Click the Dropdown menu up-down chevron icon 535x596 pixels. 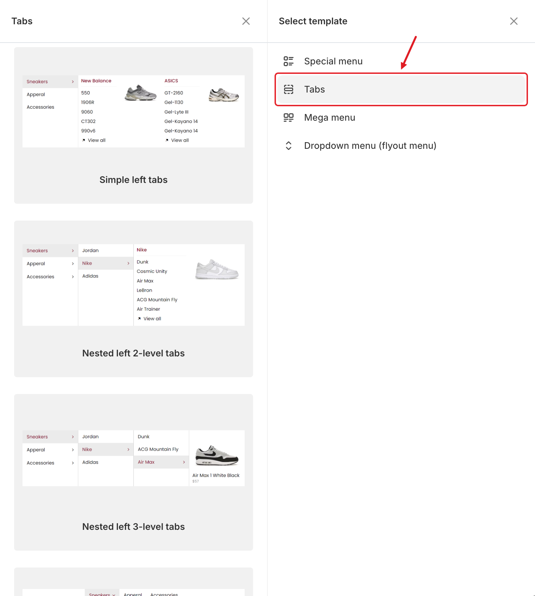[289, 146]
